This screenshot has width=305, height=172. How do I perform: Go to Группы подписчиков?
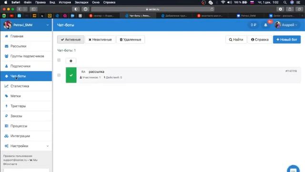tap(26, 56)
